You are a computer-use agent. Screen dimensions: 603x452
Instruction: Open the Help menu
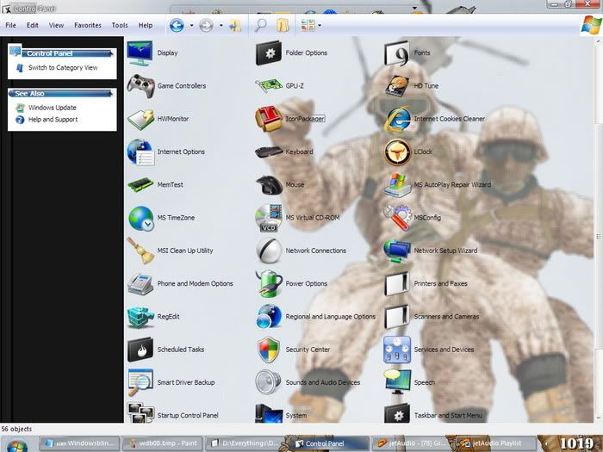click(x=146, y=25)
